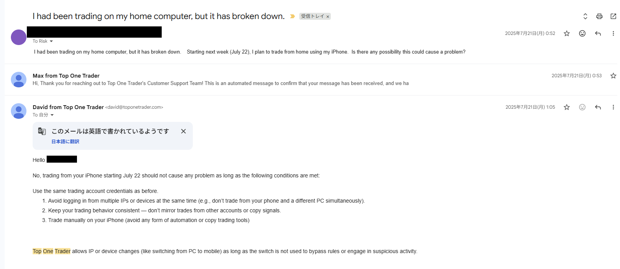Screen dimensions: 620x269
Task: Expand recipient details next to 'To 自分'
Action: [x=52, y=115]
